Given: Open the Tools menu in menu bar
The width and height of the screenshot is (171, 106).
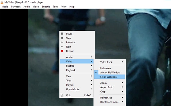Looking at the screenshot, I should pyautogui.click(x=56, y=7).
